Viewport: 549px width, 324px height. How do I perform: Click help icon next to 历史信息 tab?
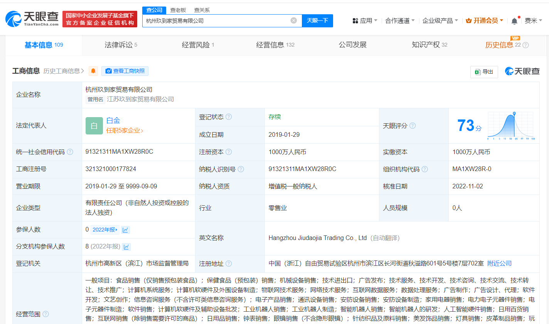[525, 45]
